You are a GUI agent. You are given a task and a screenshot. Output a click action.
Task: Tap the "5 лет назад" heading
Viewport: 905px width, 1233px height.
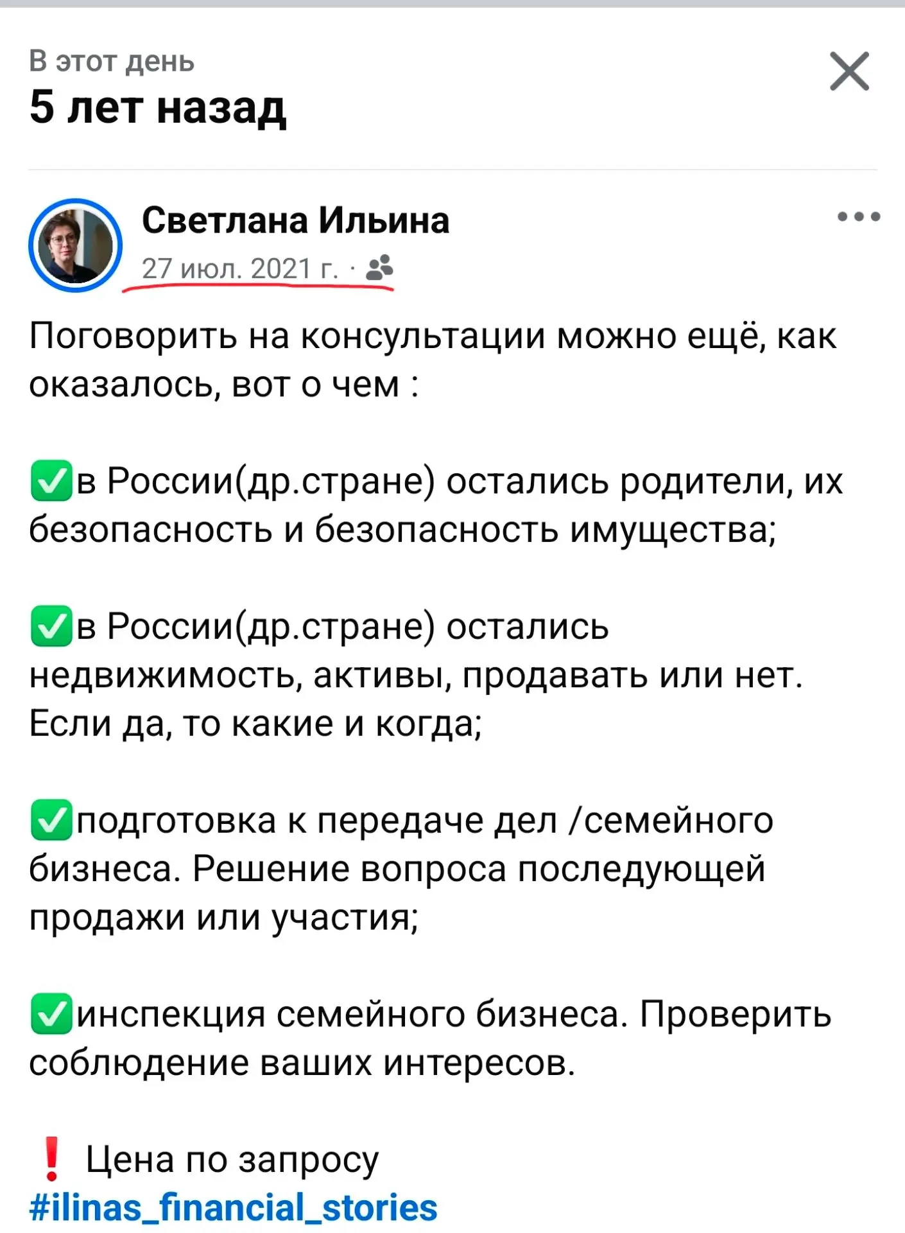[157, 107]
